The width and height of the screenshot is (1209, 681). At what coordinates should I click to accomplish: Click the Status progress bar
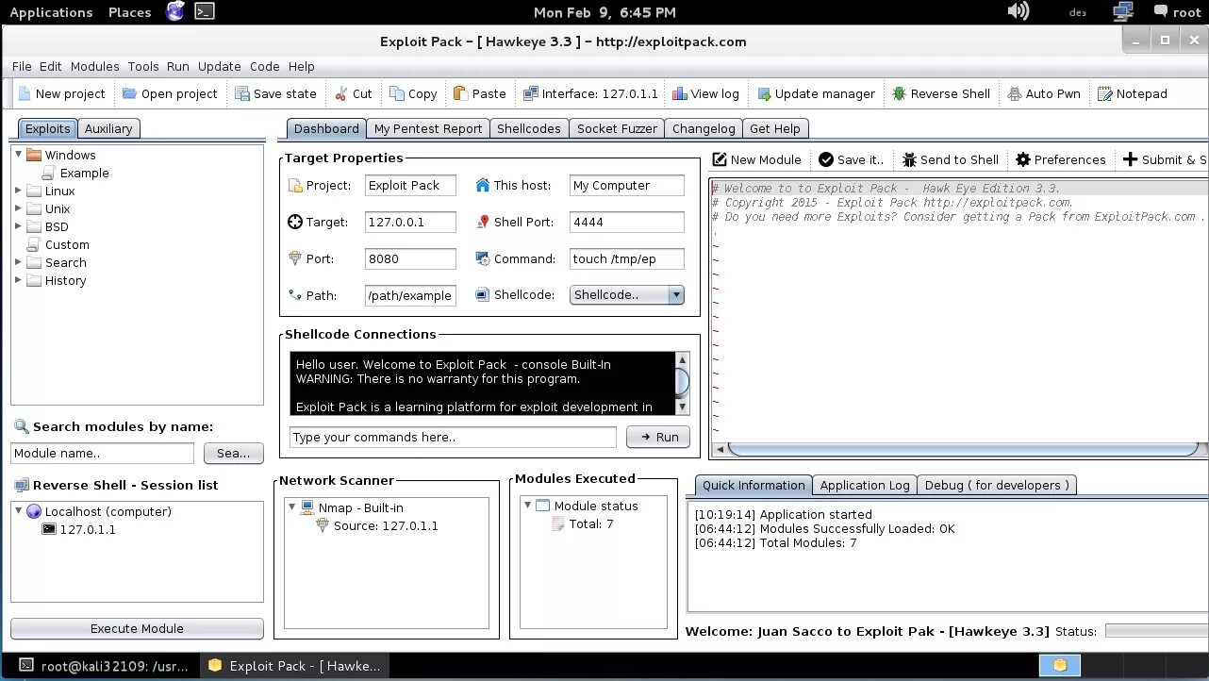point(1156,631)
